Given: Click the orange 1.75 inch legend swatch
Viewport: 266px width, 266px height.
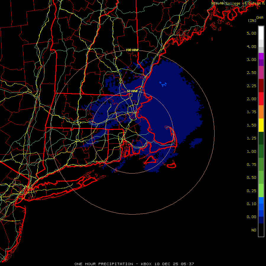Looking at the screenshot, I should pyautogui.click(x=261, y=112).
